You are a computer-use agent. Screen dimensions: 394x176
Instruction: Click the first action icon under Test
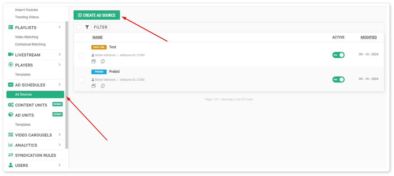pos(94,61)
